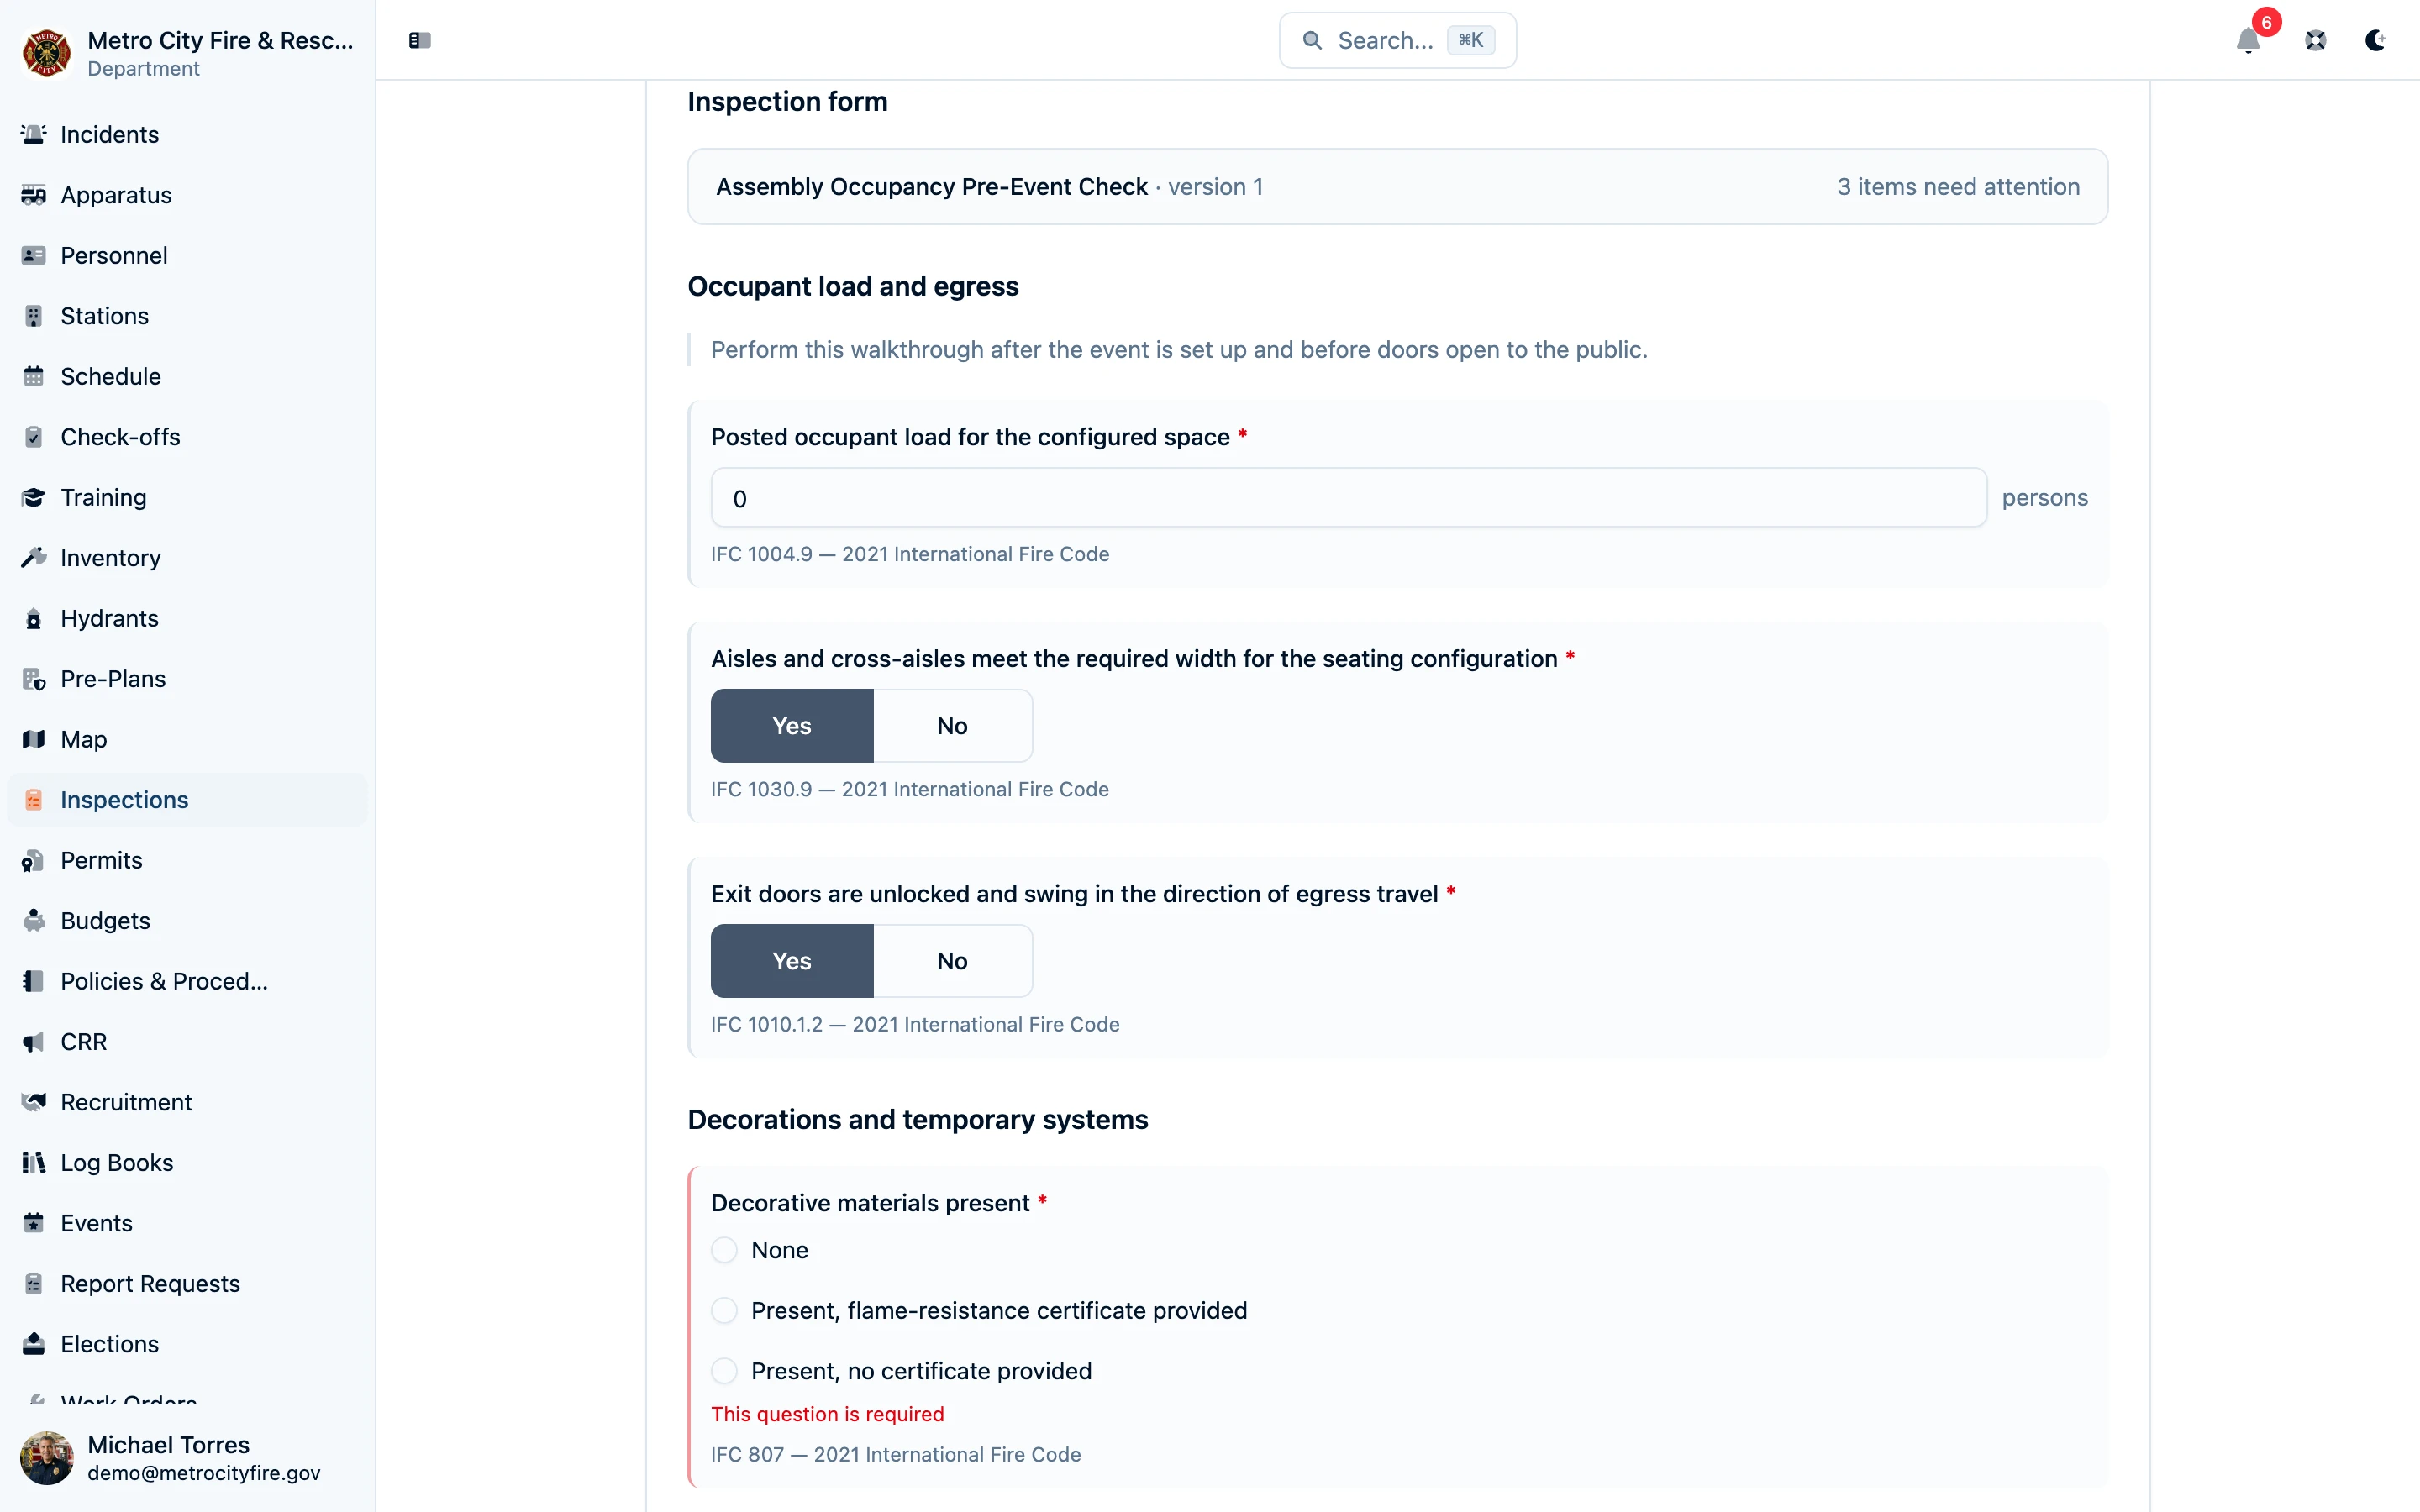Click the Permits icon
Screen dimensions: 2420x1512
33,860
